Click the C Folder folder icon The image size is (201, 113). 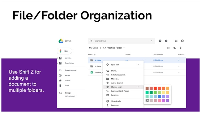92,66
